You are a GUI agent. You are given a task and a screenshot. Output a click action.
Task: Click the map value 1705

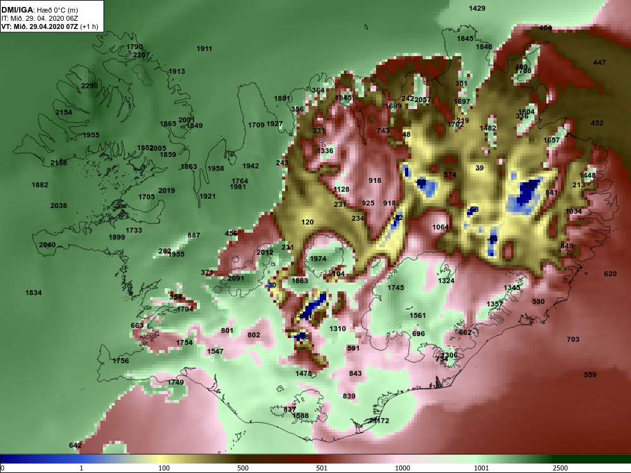146,197
